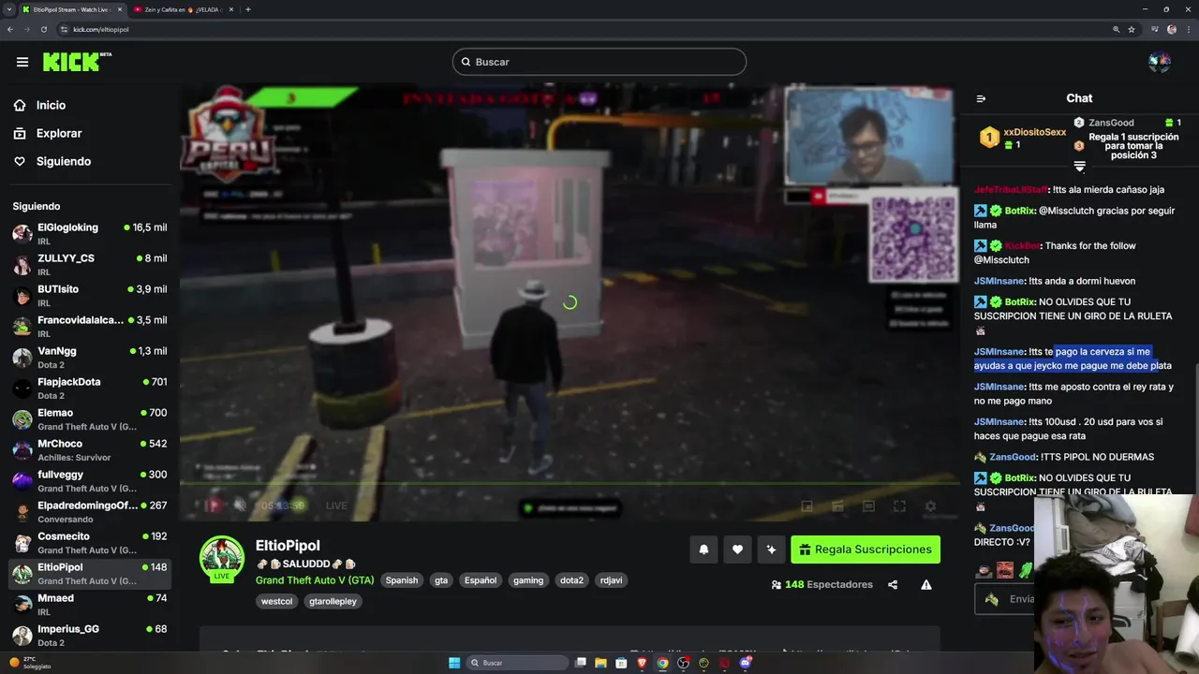Open video player settings gear
The height and width of the screenshot is (674, 1199).
point(930,506)
